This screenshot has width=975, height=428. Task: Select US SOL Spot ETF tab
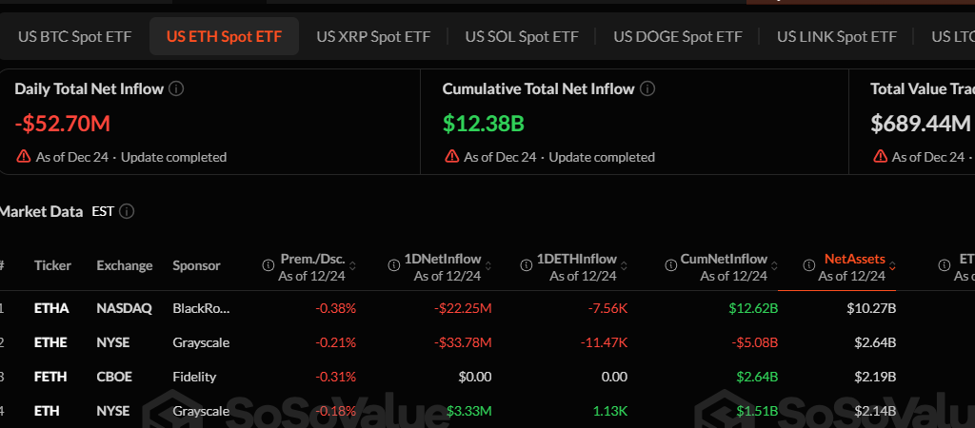(522, 37)
